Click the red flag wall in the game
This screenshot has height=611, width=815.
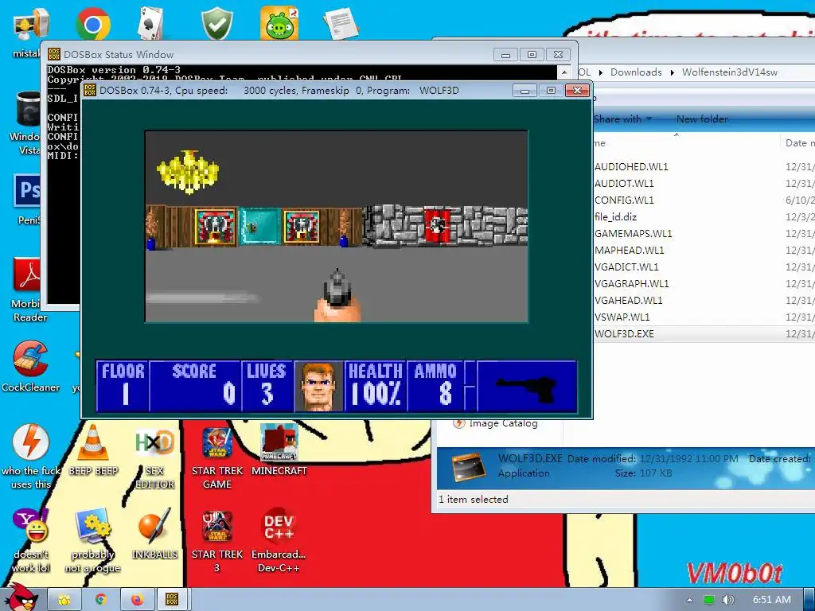point(436,225)
